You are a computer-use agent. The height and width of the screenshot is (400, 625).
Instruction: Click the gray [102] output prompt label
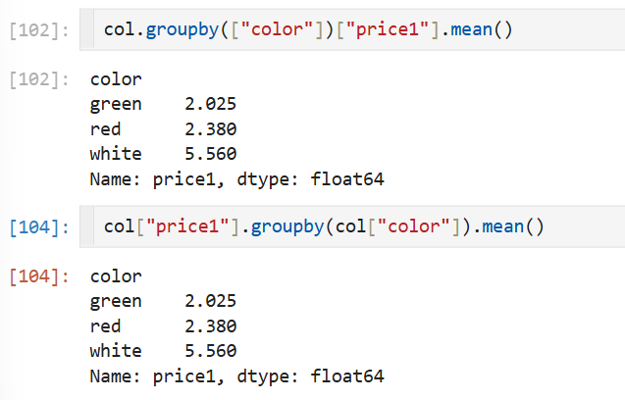coord(39,79)
